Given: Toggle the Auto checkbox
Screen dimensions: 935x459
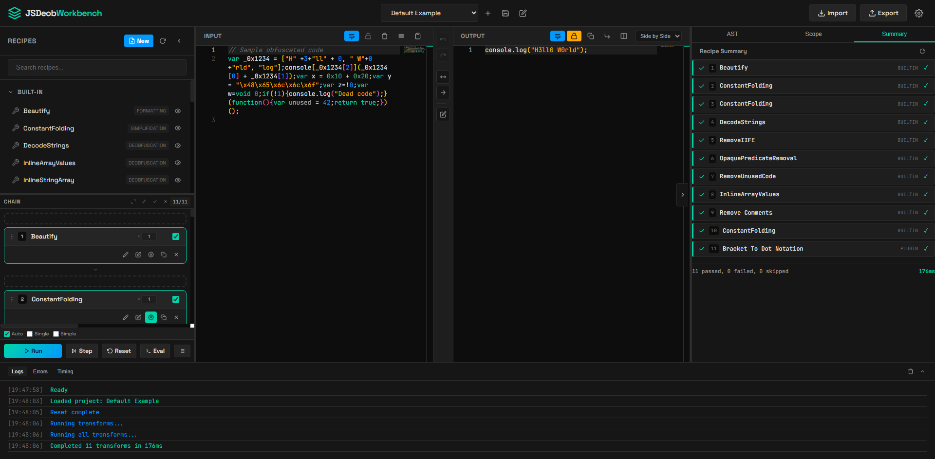Looking at the screenshot, I should pyautogui.click(x=7, y=334).
